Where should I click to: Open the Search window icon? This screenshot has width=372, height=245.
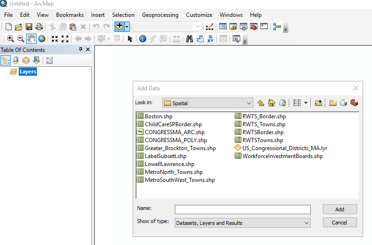tap(243, 27)
